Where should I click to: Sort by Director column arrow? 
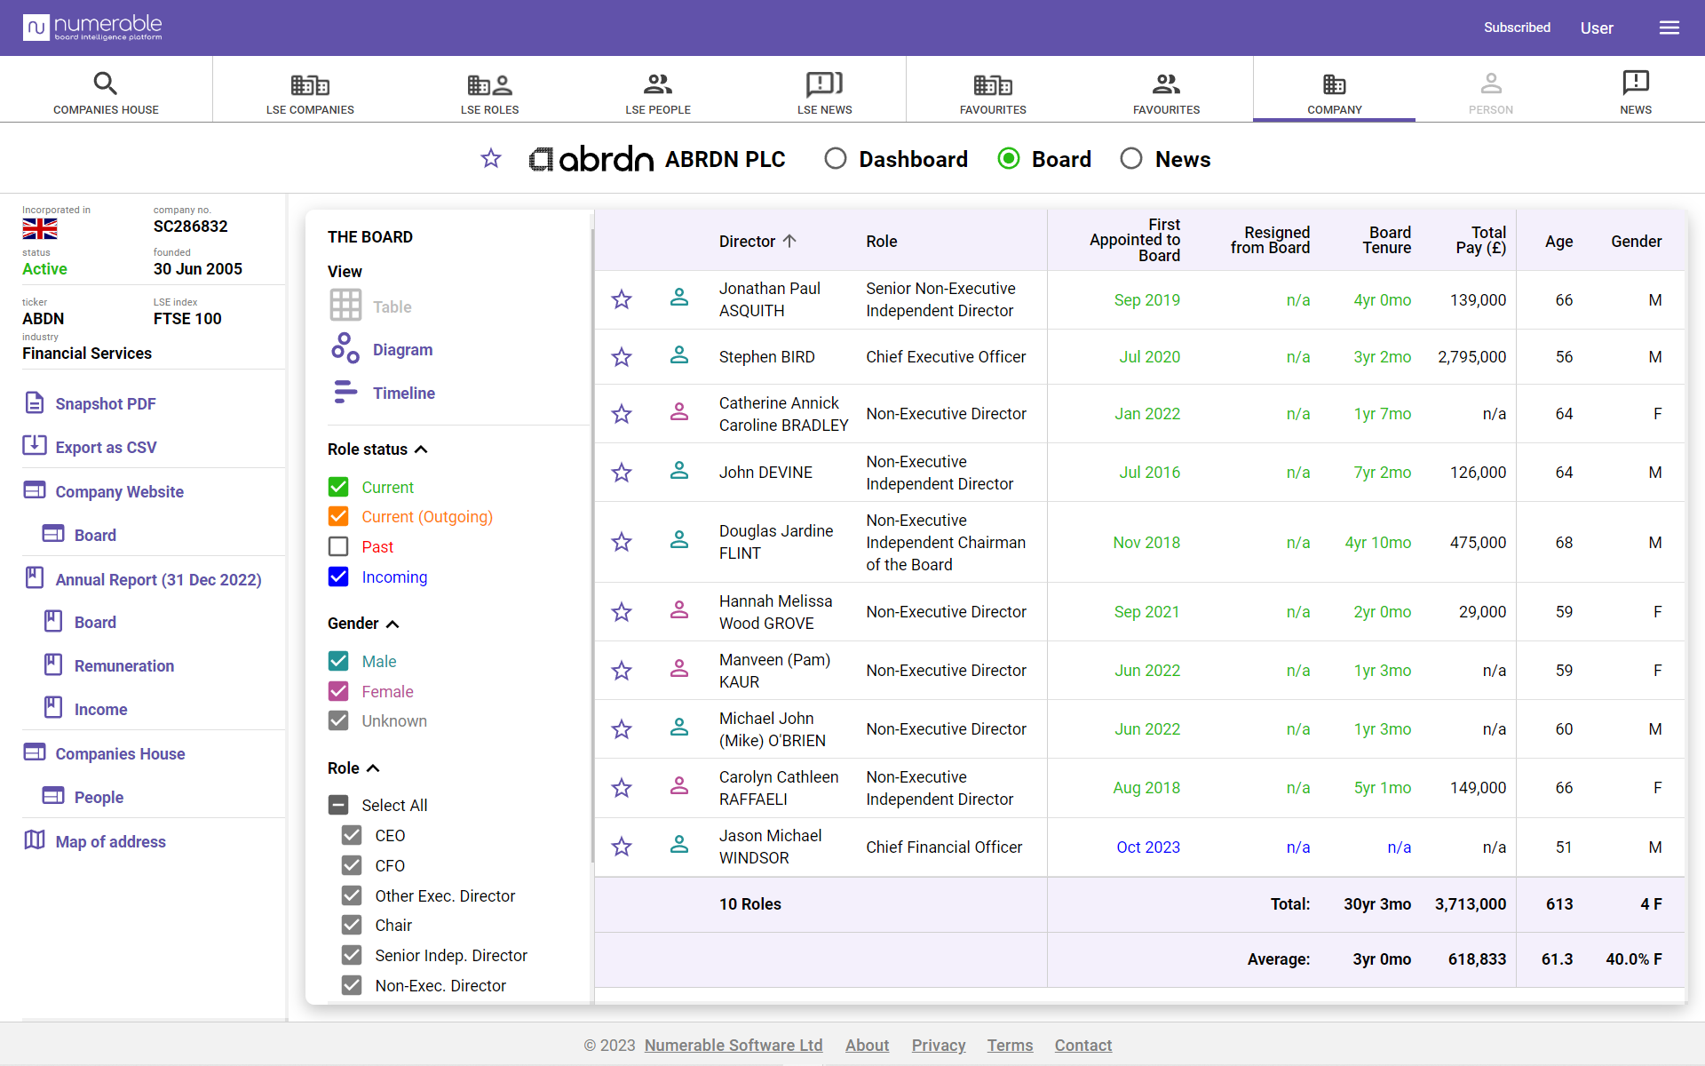789,241
